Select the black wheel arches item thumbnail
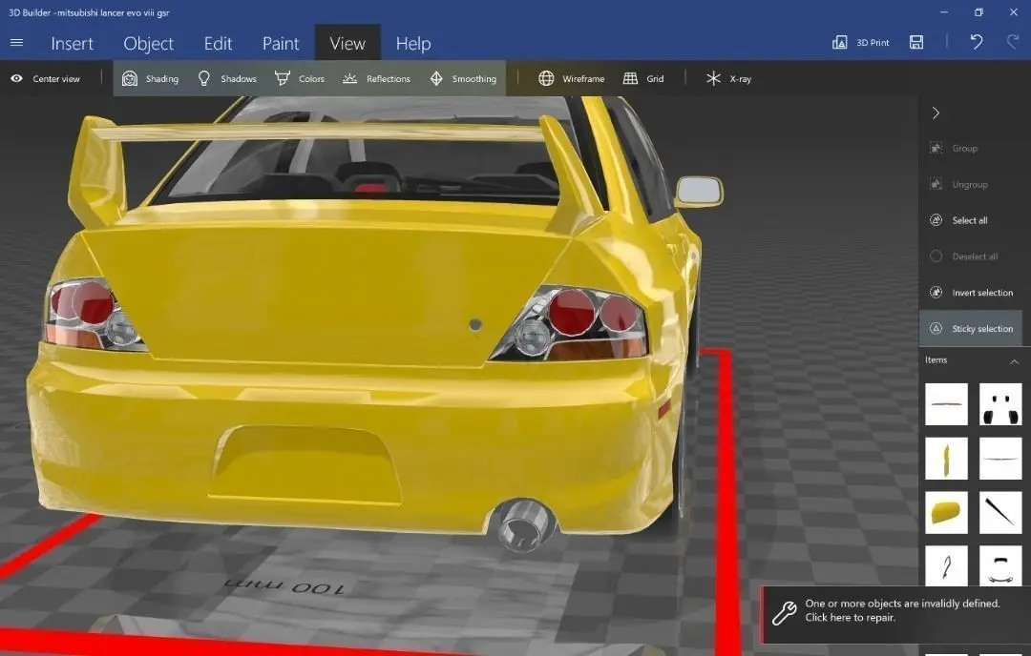Screen dimensions: 1031x656 click(1000, 404)
